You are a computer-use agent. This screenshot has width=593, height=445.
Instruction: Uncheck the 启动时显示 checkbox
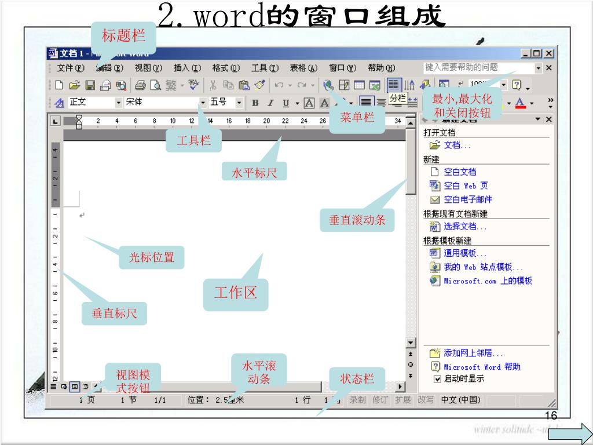point(437,379)
